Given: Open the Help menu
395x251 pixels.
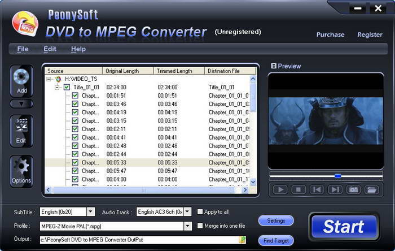Looking at the screenshot, I should (x=78, y=49).
